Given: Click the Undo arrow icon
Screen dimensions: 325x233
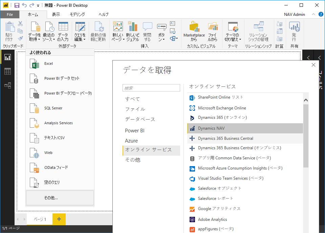Looking at the screenshot, I should [24, 5].
